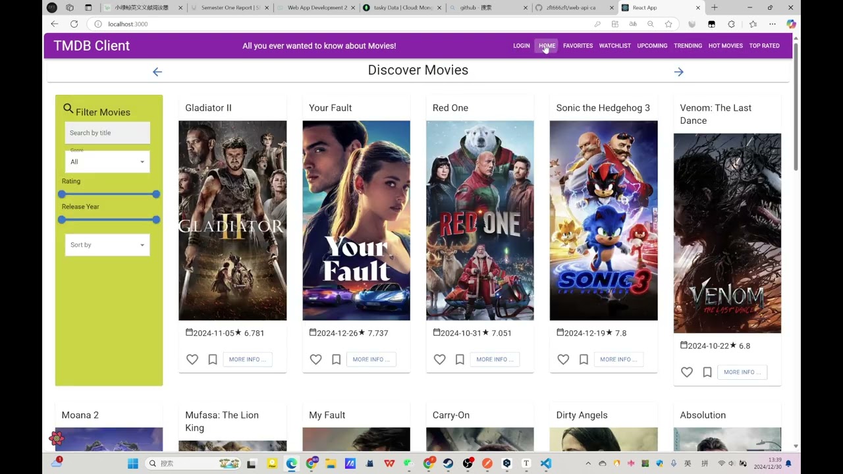Bookmark Red One to the watchlist
Image resolution: width=843 pixels, height=474 pixels.
pyautogui.click(x=460, y=359)
